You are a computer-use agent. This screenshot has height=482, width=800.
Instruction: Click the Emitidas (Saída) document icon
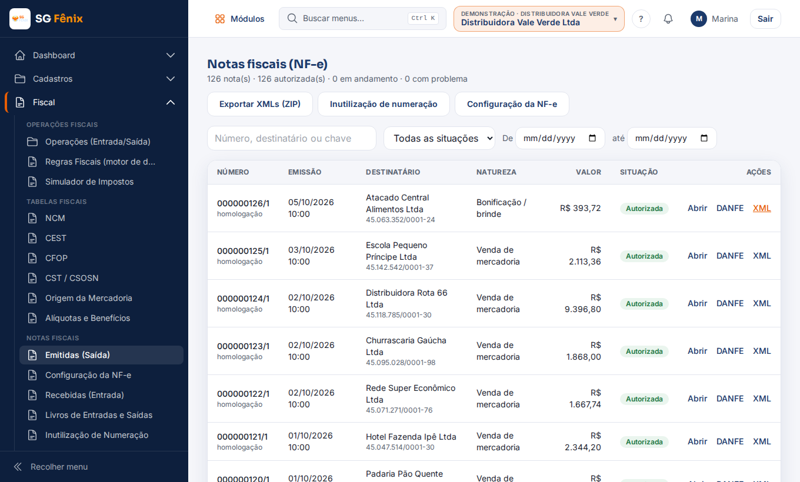pyautogui.click(x=33, y=355)
